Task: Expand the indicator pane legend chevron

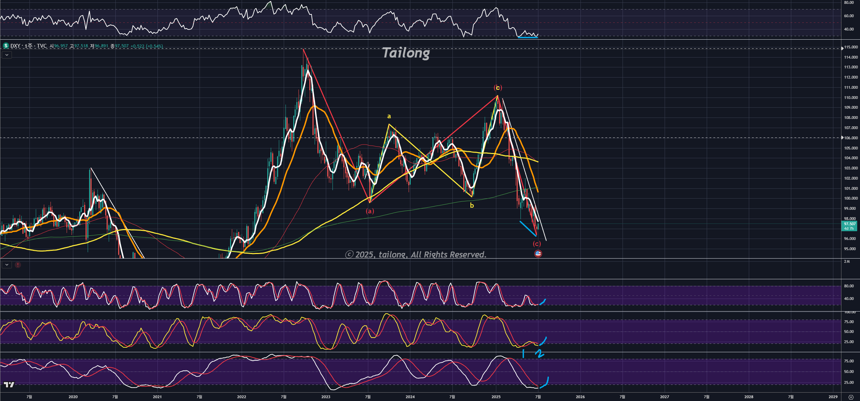Action: coord(7,265)
